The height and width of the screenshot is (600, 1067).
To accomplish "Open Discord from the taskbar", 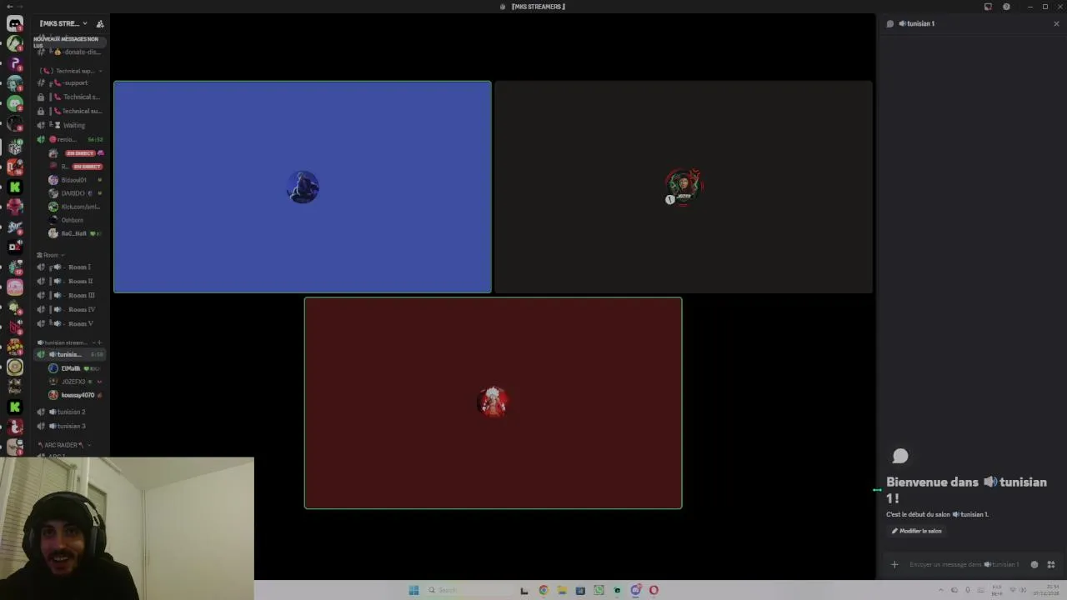I will [635, 590].
